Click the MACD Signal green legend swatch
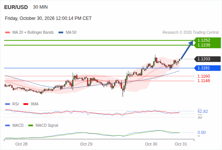The image size is (222, 150). (30, 126)
